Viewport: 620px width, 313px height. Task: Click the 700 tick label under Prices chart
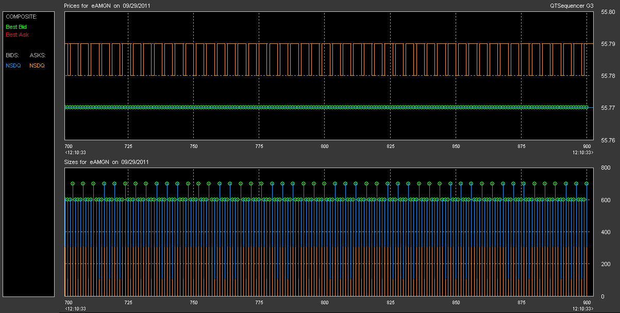(69, 146)
